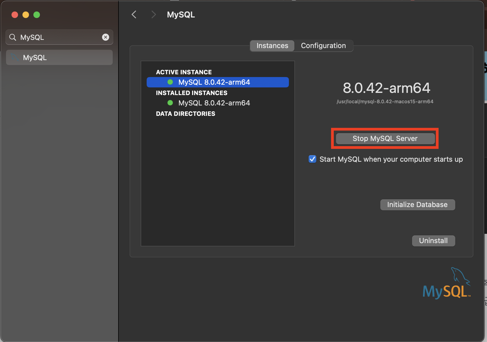This screenshot has height=342, width=487.
Task: Focus the MySQL search input field
Action: pos(59,37)
